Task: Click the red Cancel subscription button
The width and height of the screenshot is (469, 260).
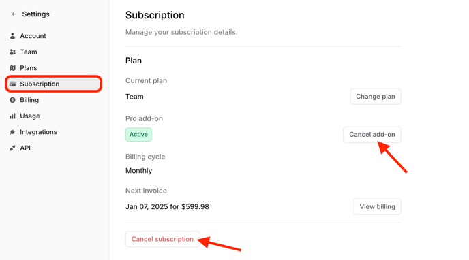Action: 162,239
